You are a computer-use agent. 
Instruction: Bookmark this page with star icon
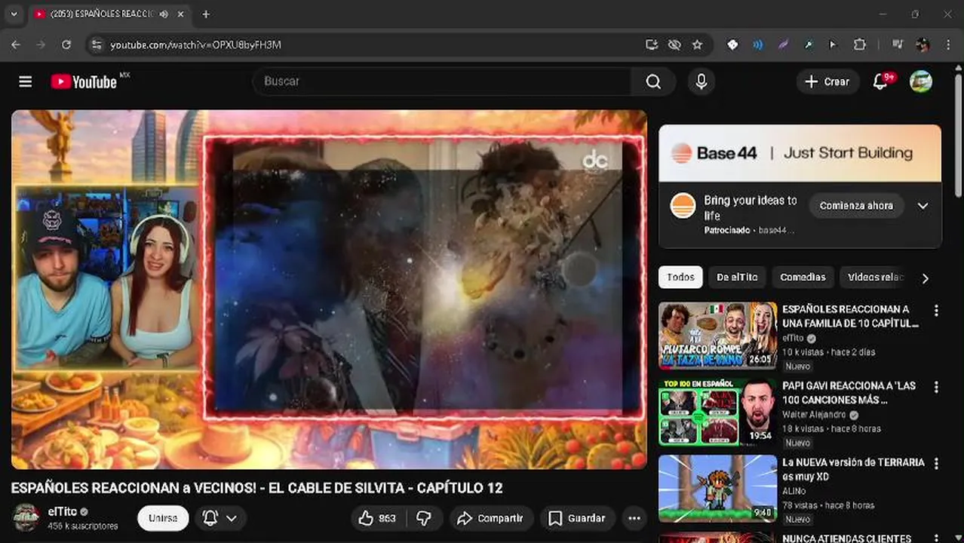coord(697,44)
